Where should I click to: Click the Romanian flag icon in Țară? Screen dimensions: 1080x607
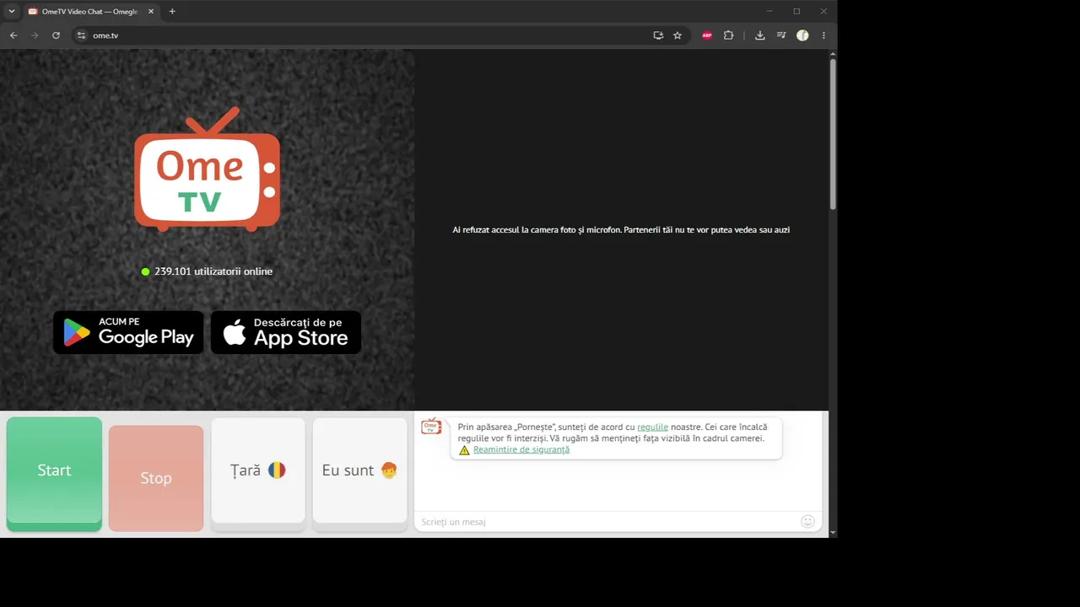pyautogui.click(x=277, y=470)
